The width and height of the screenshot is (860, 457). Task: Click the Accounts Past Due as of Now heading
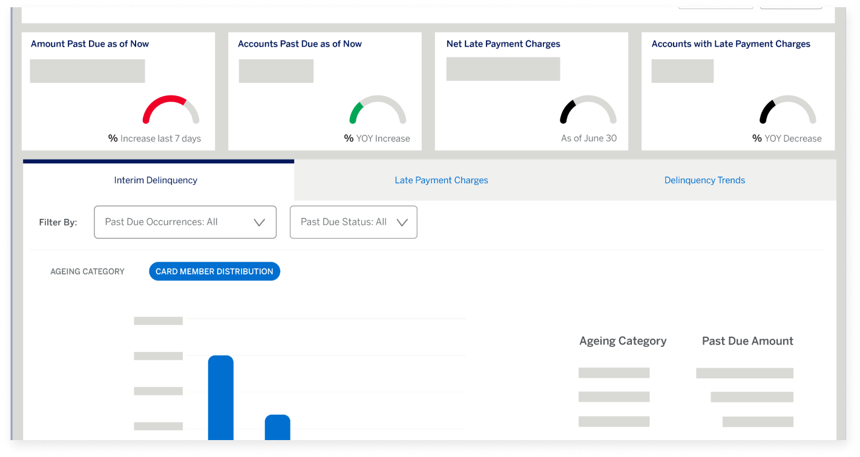click(x=300, y=44)
